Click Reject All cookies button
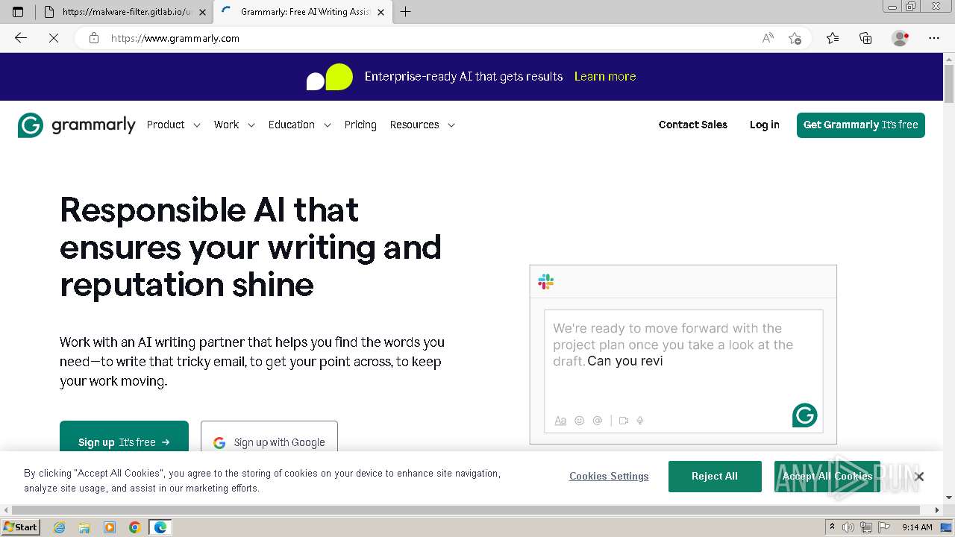 click(x=715, y=477)
